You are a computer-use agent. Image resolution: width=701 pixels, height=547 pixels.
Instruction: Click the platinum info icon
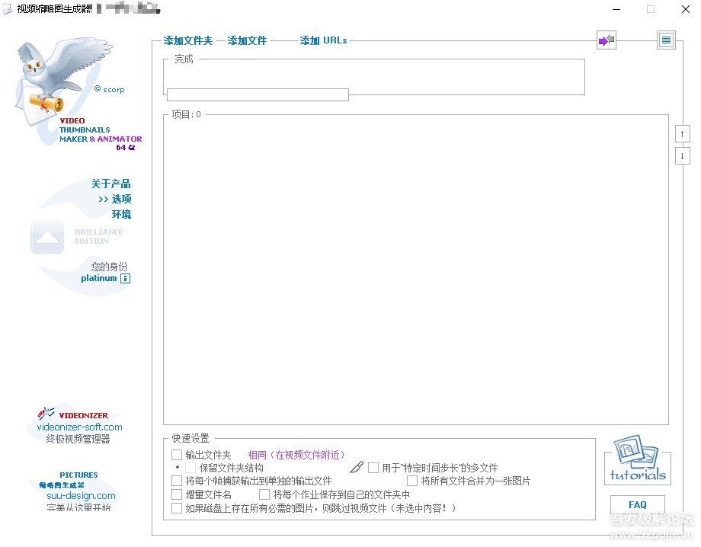[126, 279]
